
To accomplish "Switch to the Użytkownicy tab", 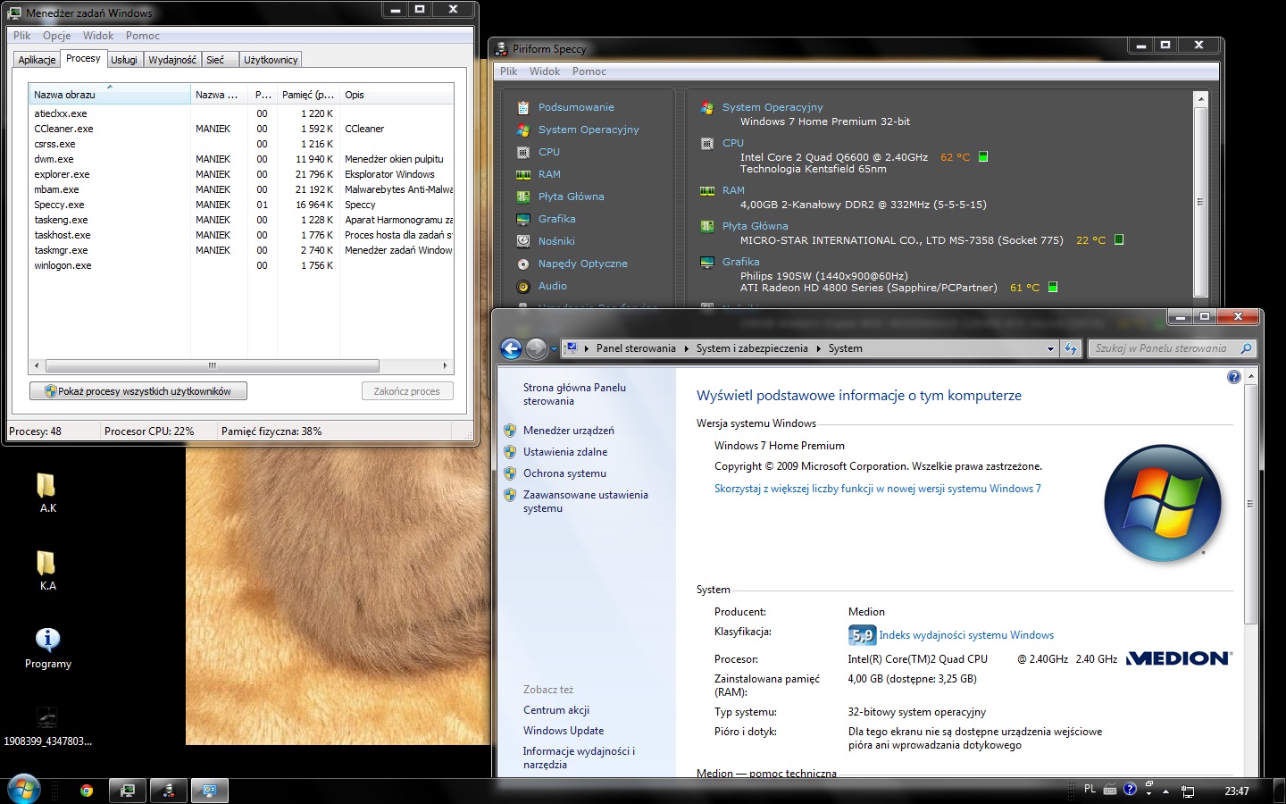I will [271, 60].
